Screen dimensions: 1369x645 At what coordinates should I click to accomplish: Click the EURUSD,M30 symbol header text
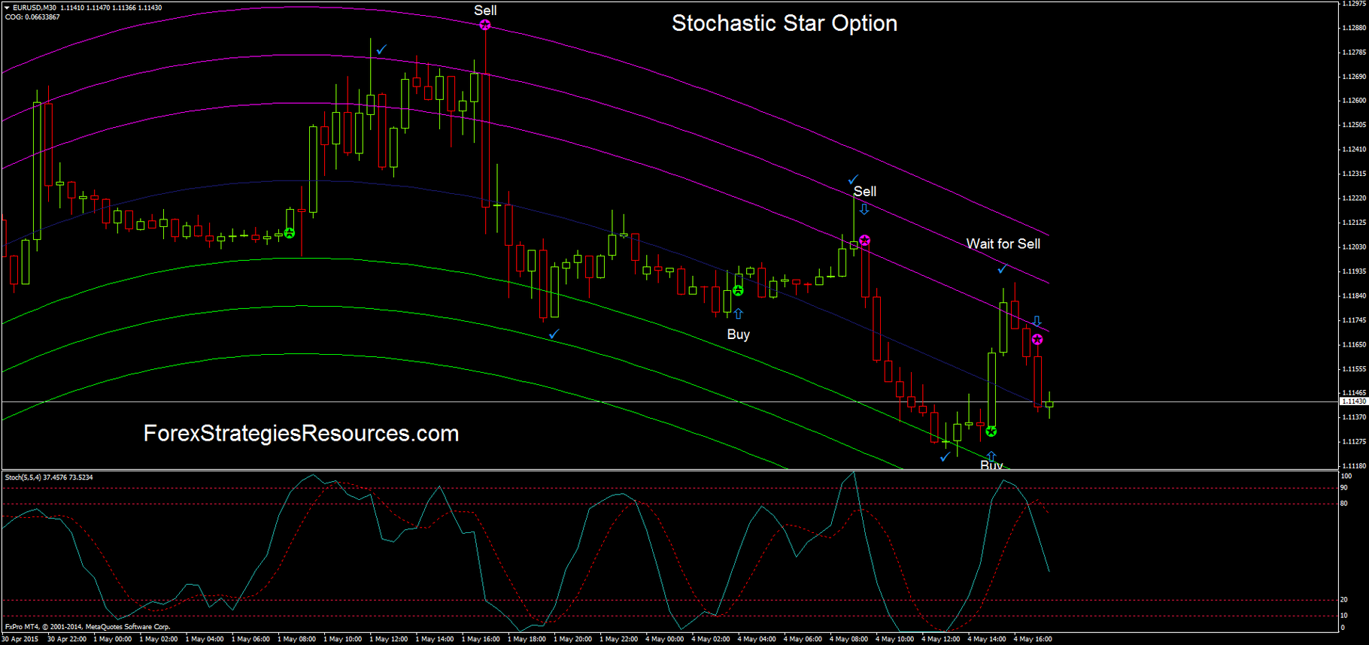click(35, 8)
